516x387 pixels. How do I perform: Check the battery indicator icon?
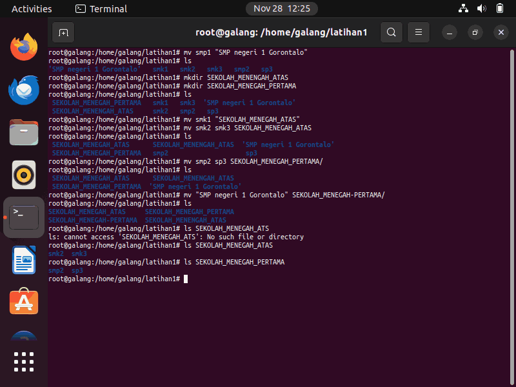pos(499,8)
